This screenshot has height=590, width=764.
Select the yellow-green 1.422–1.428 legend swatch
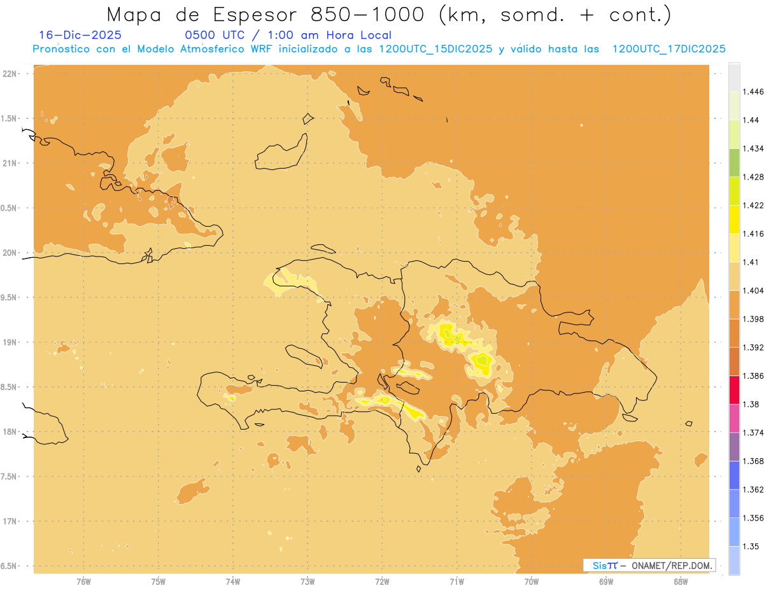pyautogui.click(x=734, y=191)
